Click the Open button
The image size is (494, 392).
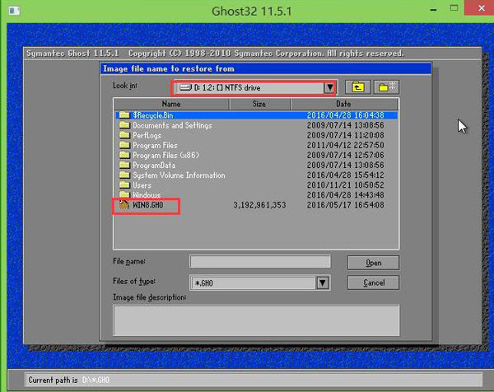[373, 263]
